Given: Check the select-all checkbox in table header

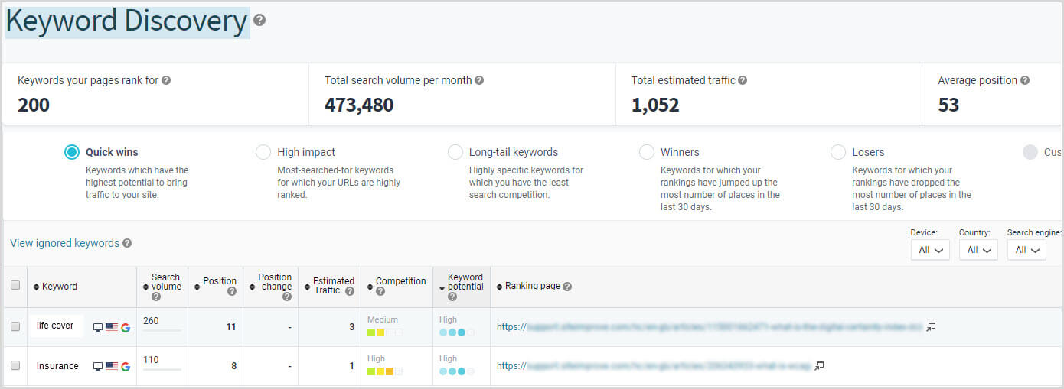Looking at the screenshot, I should point(15,286).
